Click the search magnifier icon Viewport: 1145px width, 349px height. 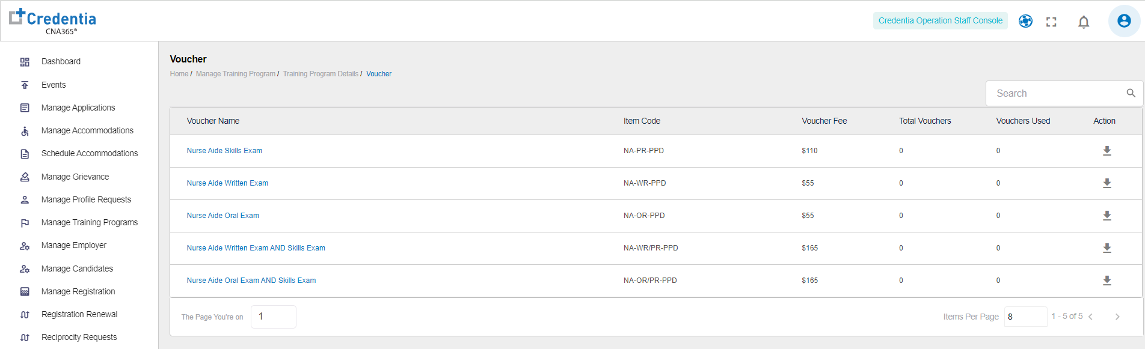pyautogui.click(x=1131, y=93)
